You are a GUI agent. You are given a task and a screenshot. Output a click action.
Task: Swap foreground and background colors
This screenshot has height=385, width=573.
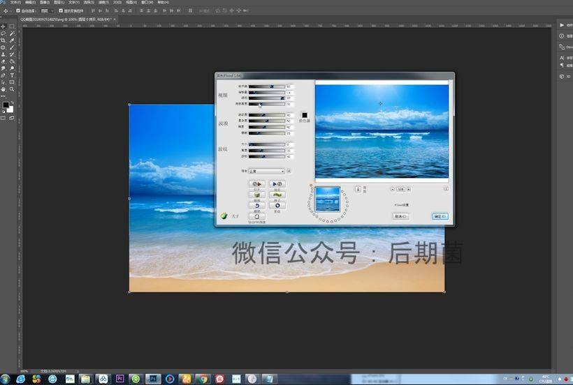pyautogui.click(x=12, y=103)
